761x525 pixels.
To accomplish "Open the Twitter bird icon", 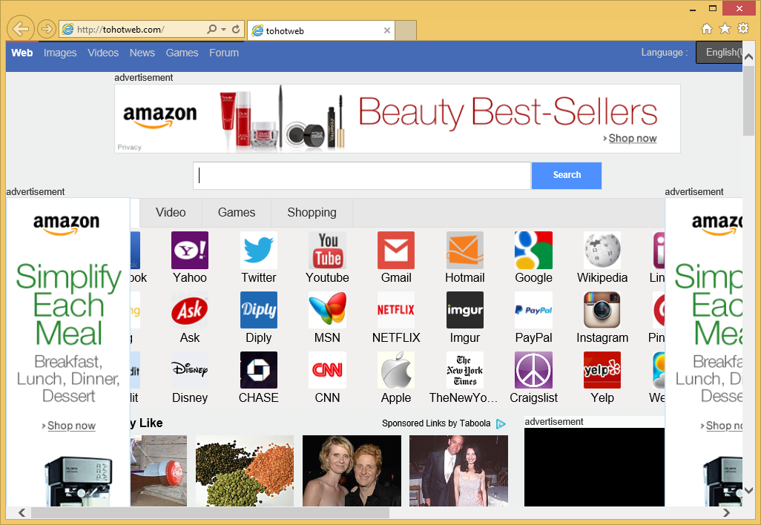I will pos(259,251).
